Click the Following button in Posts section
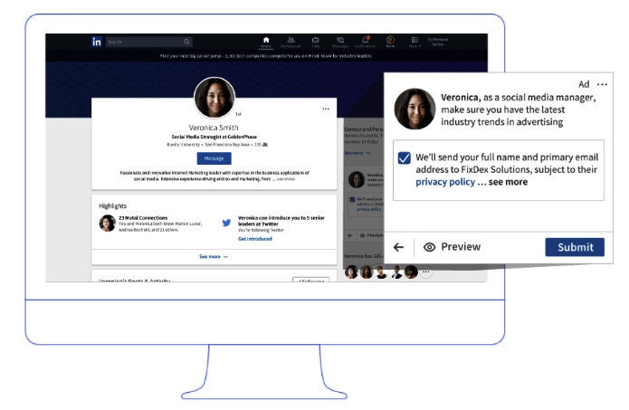The image size is (629, 410). pos(311,280)
